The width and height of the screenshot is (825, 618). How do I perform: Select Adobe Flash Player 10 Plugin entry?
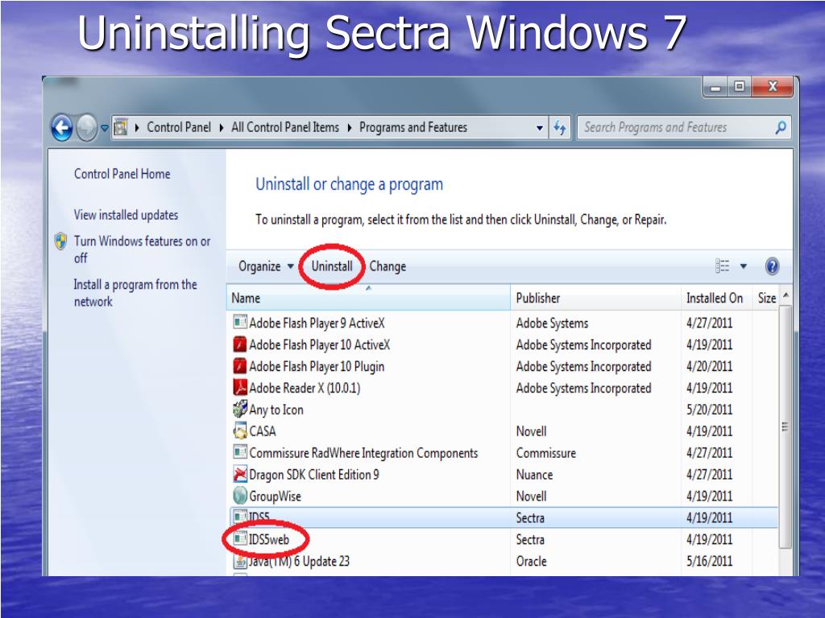317,366
